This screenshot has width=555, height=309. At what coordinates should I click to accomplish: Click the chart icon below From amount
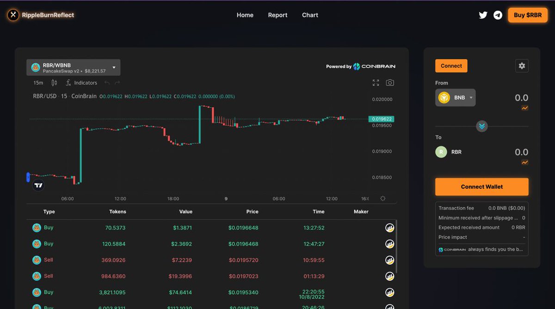point(524,108)
